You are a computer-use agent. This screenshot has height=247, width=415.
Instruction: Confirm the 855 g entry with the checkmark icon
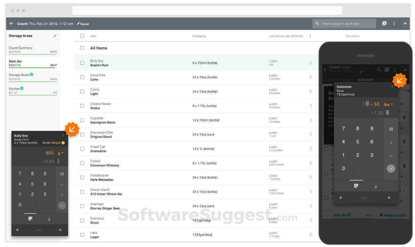point(62,205)
